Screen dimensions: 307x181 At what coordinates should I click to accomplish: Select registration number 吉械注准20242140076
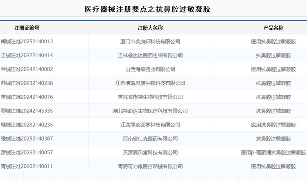[x=27, y=97]
